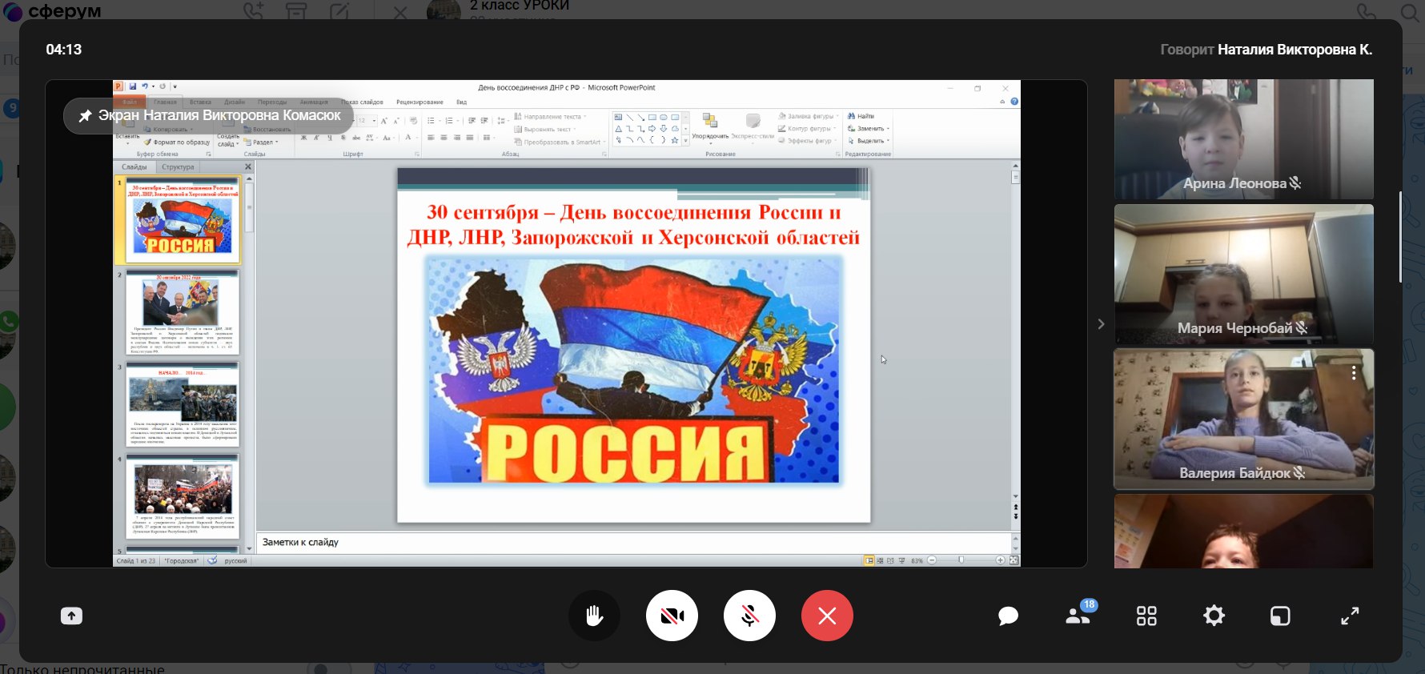
Task: Unpin the shared screen of Наталия Викторовна Комасюк
Action: click(85, 116)
